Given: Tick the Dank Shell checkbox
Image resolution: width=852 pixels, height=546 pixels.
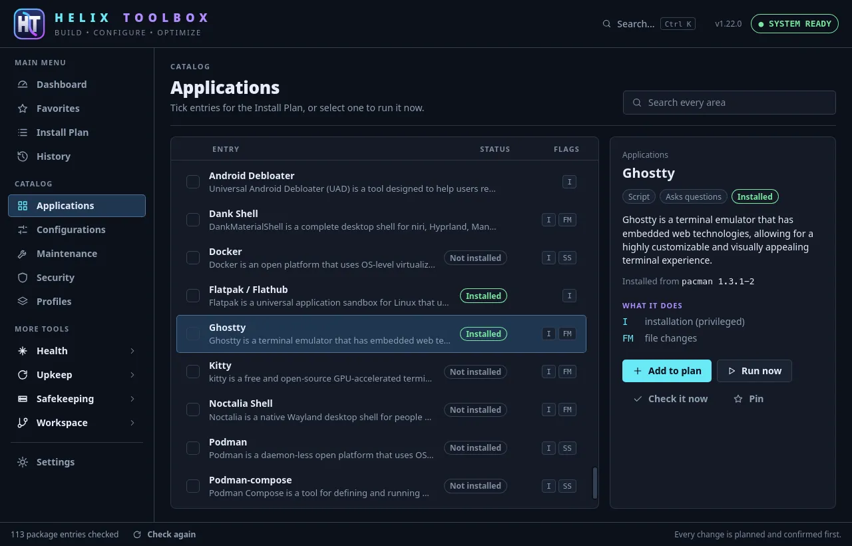Looking at the screenshot, I should pyautogui.click(x=193, y=220).
